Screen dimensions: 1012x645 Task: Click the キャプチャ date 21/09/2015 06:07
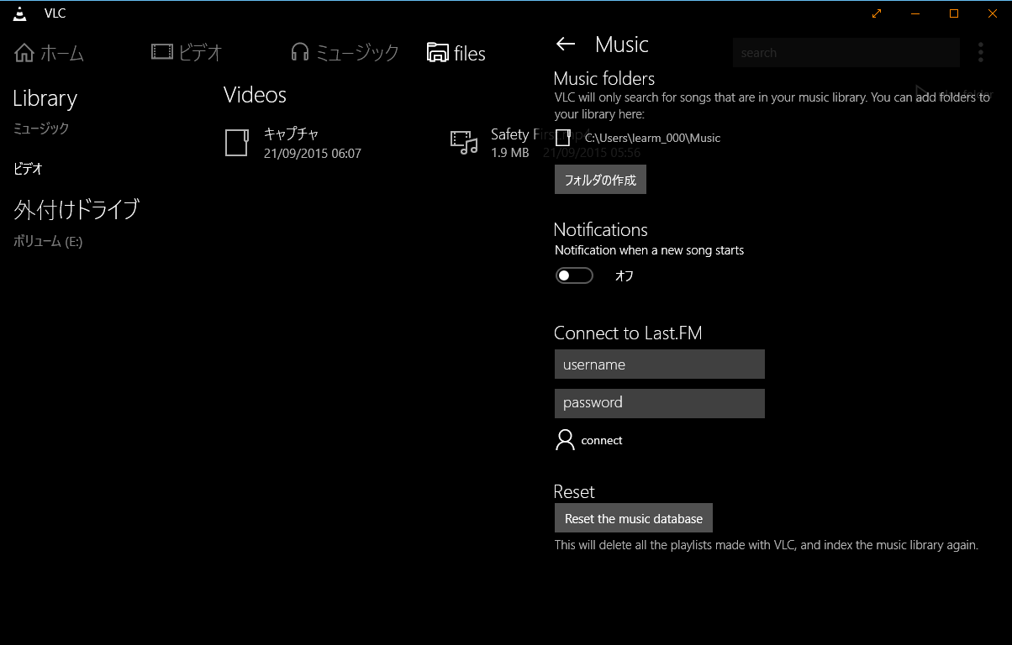[x=313, y=154]
